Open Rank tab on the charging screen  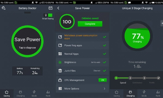(x=158, y=94)
